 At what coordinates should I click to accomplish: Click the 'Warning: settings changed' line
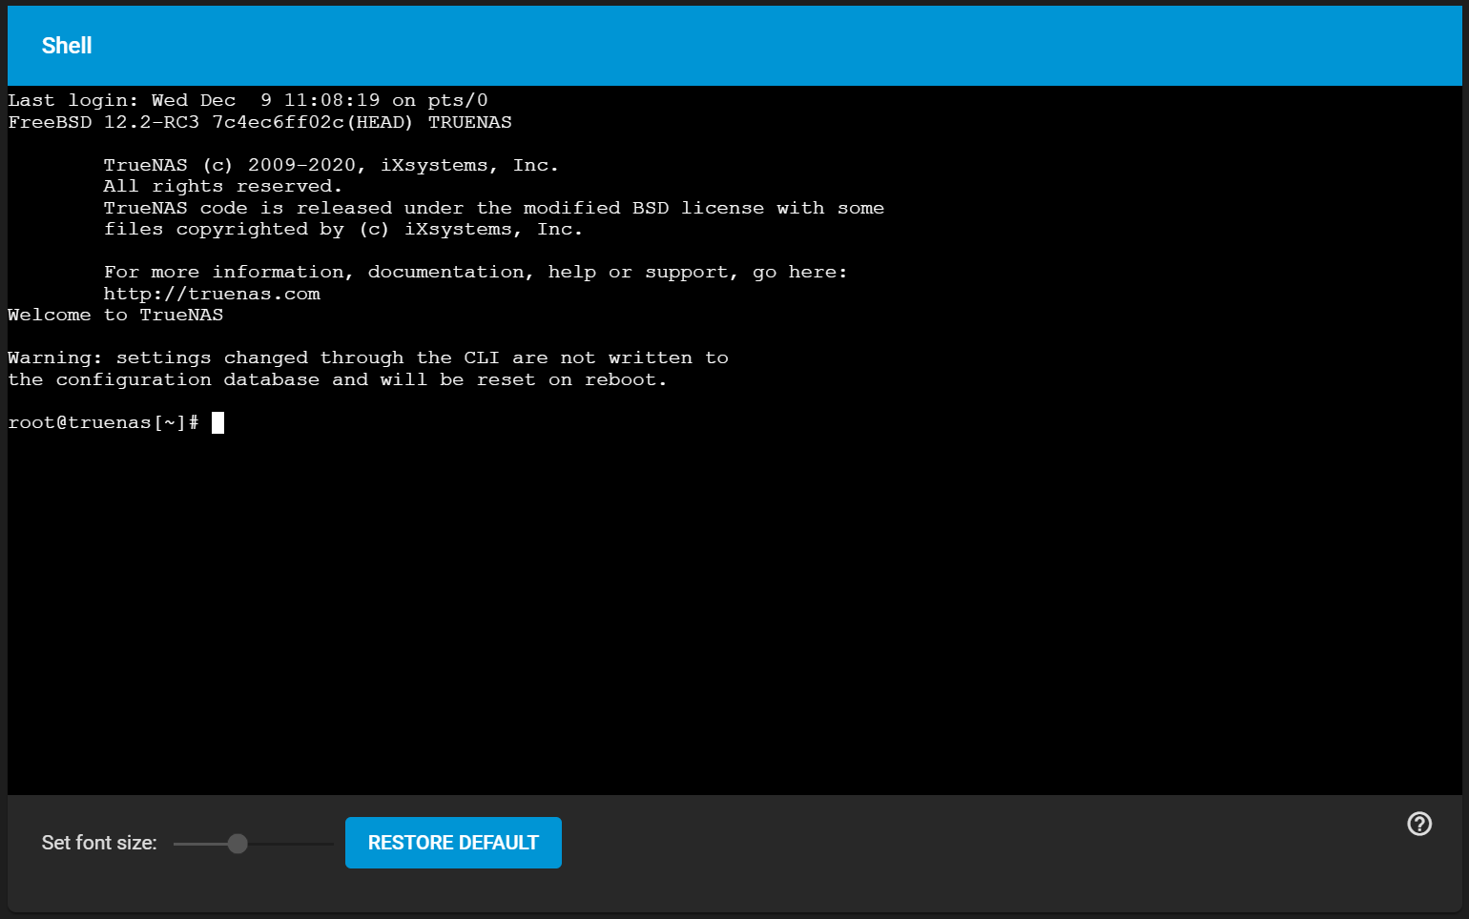368,357
